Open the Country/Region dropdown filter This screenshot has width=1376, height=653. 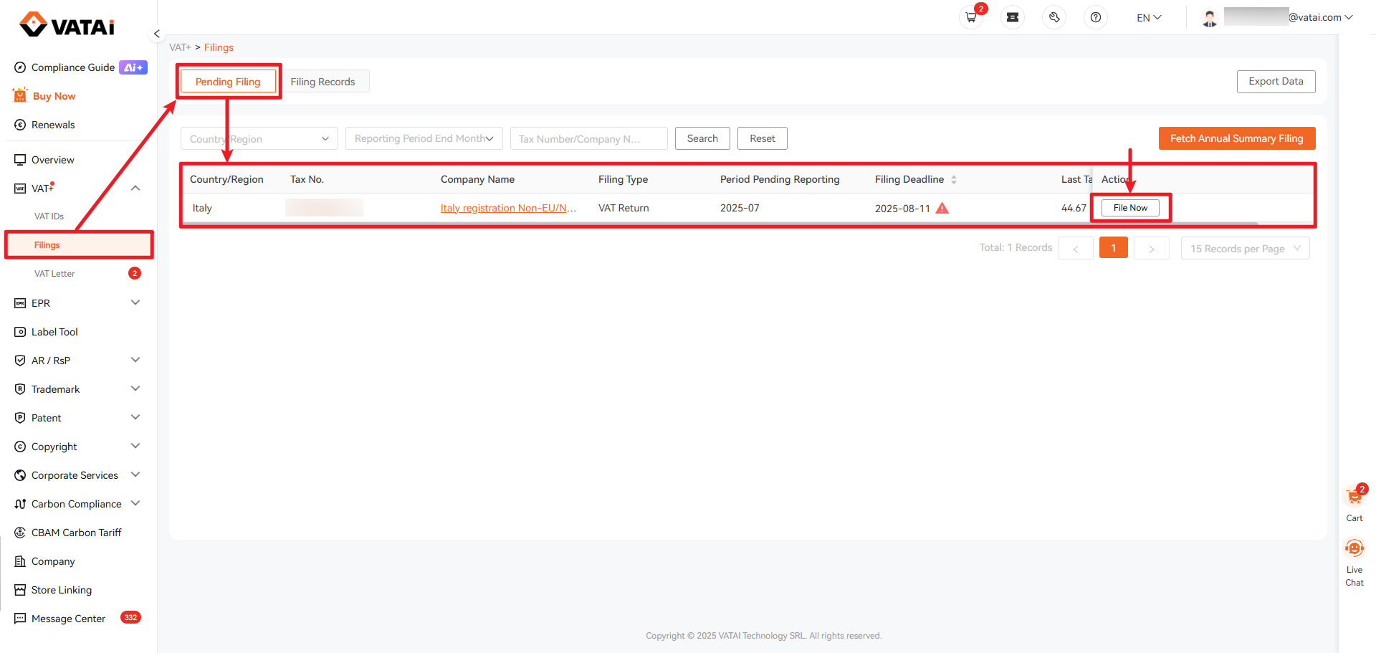click(x=259, y=138)
